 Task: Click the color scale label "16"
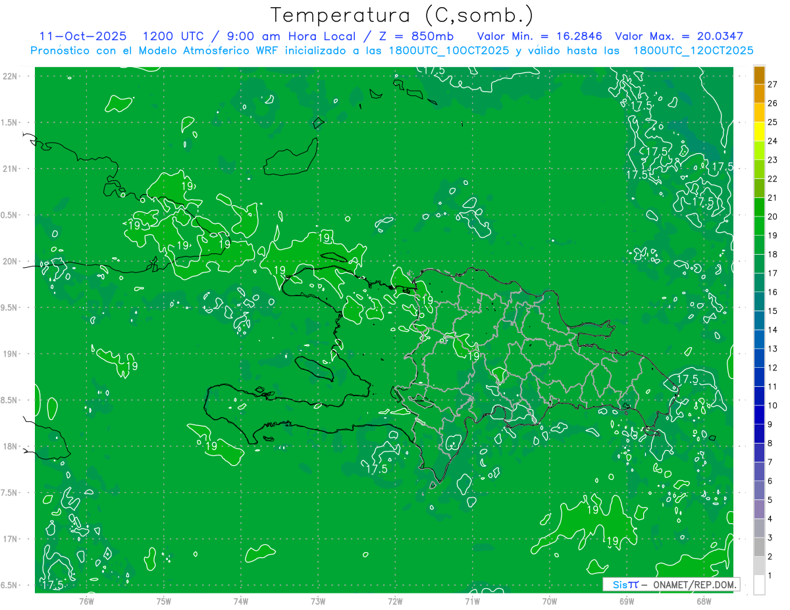[773, 292]
